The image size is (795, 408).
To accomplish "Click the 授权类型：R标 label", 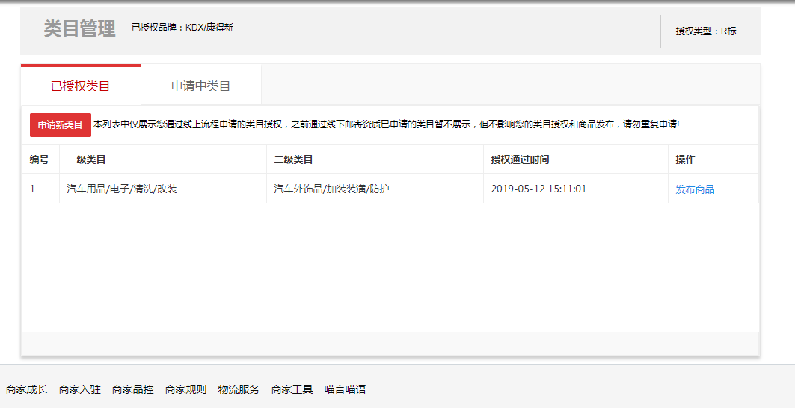I will pyautogui.click(x=706, y=31).
